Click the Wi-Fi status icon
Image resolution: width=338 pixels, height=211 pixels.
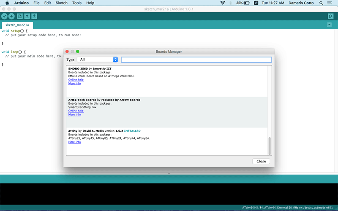(x=223, y=3)
